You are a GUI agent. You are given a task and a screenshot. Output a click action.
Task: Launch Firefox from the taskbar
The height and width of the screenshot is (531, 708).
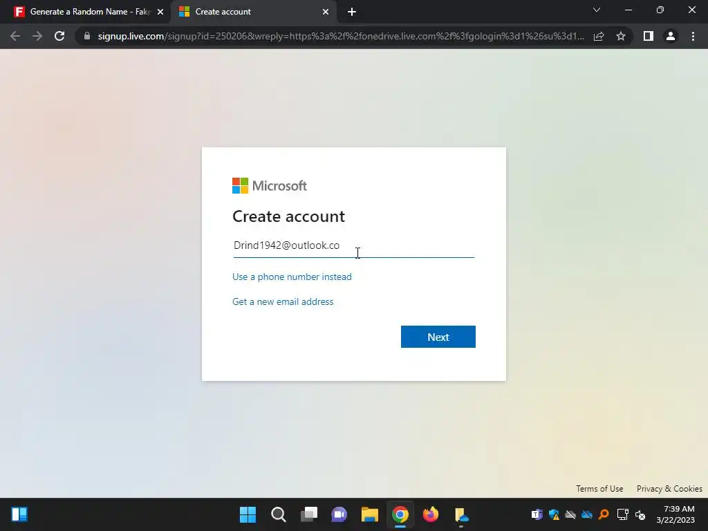pos(430,514)
